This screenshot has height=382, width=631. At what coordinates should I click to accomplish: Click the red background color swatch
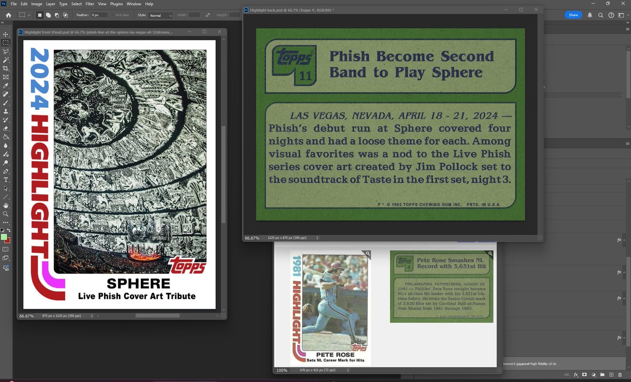(8, 240)
